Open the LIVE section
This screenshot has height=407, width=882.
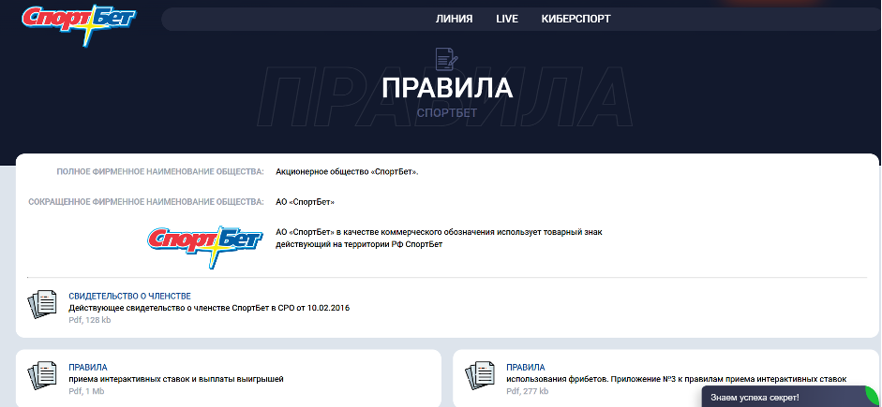coord(507,19)
